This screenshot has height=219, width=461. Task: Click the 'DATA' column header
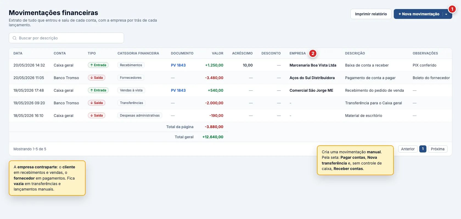[18, 53]
